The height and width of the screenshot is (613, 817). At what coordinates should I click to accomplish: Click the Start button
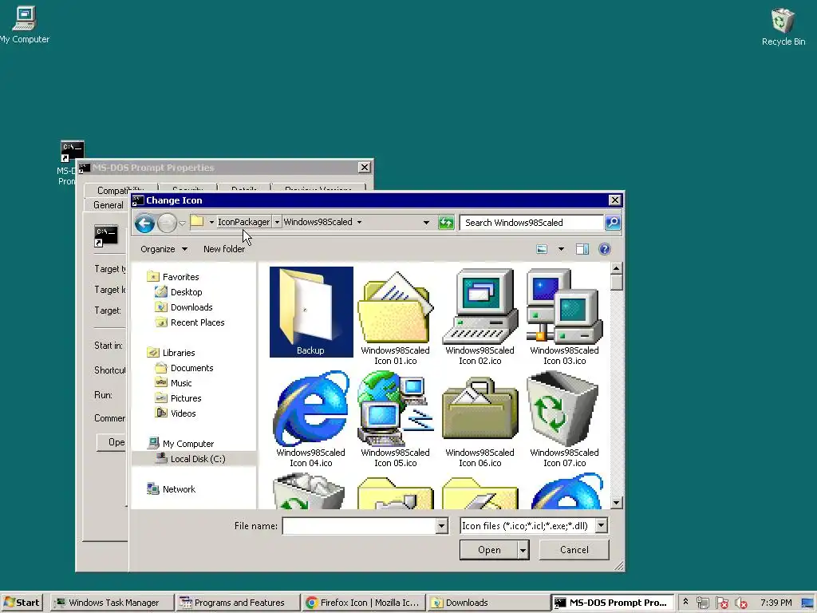click(x=22, y=603)
